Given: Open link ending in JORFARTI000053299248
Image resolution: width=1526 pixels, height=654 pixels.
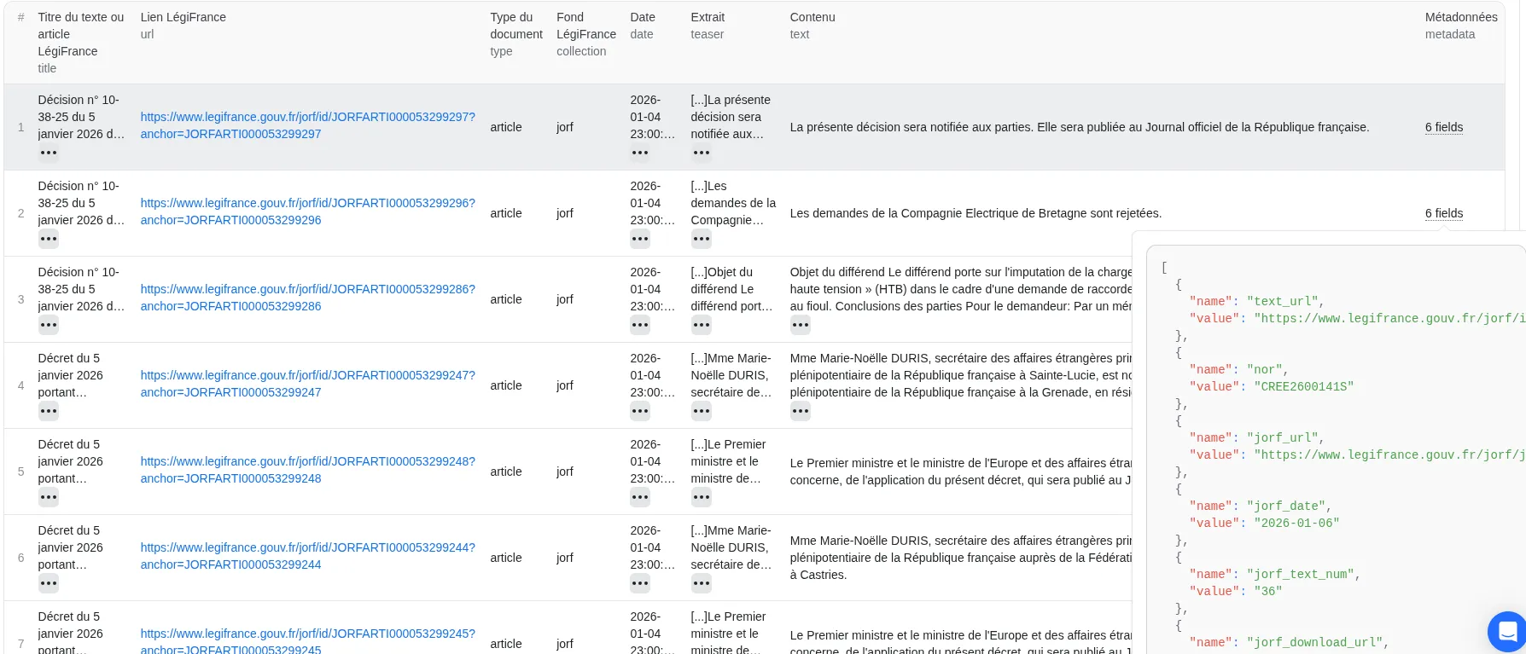Looking at the screenshot, I should tap(308, 470).
